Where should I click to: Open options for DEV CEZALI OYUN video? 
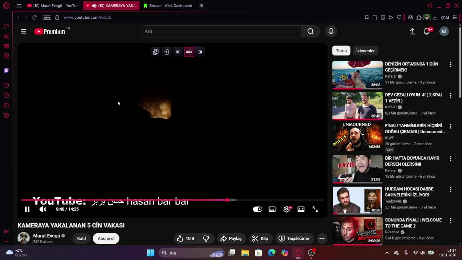450,95
